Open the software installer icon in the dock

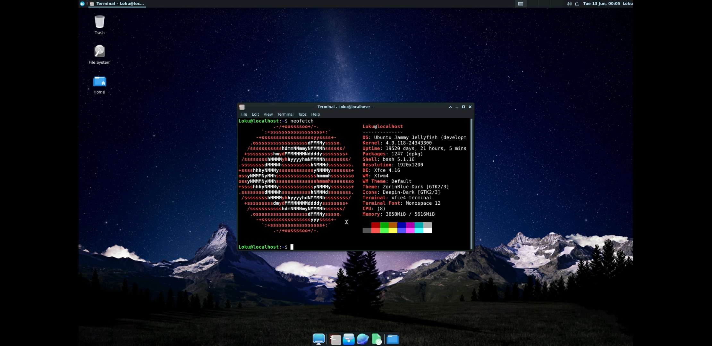coord(348,339)
